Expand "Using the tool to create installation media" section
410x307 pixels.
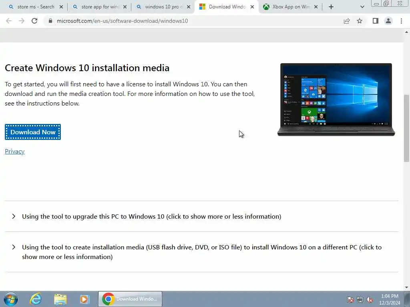click(x=201, y=252)
